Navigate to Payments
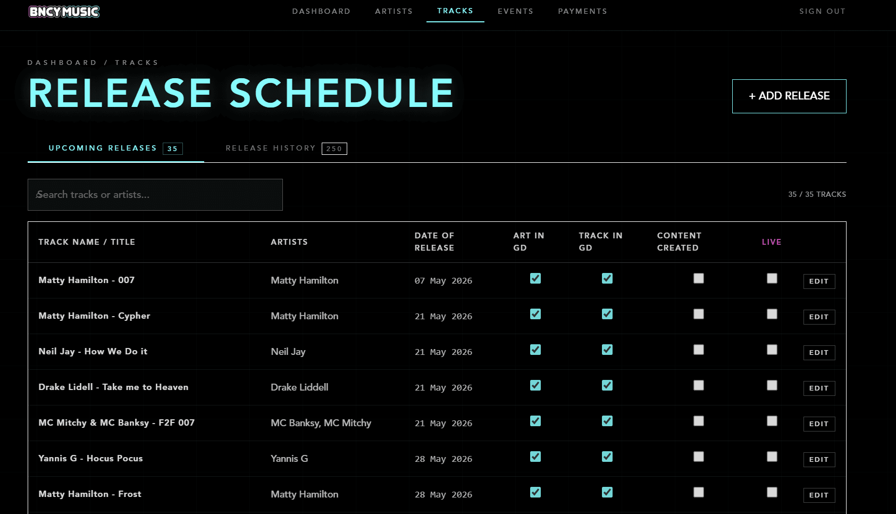 click(x=582, y=11)
